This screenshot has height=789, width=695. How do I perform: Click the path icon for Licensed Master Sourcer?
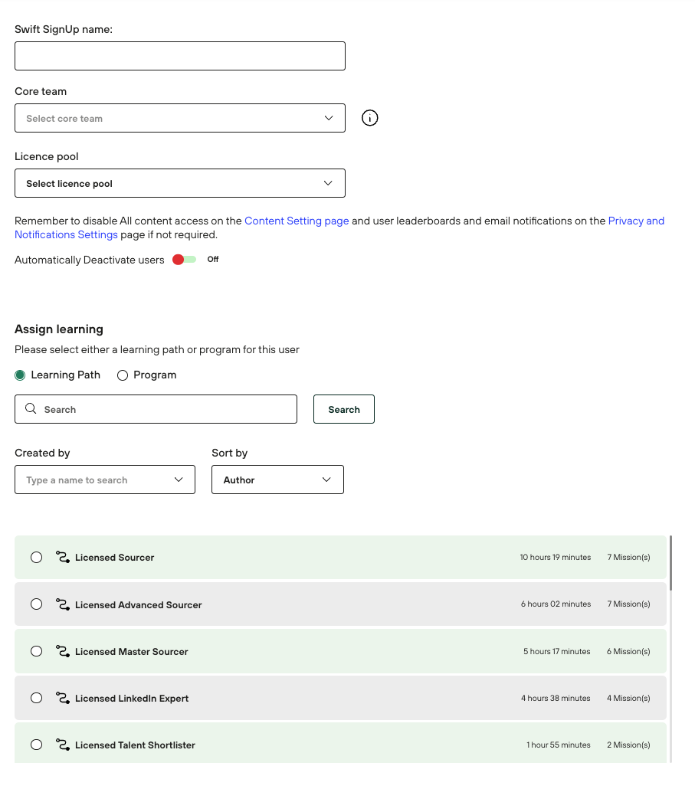coord(63,651)
